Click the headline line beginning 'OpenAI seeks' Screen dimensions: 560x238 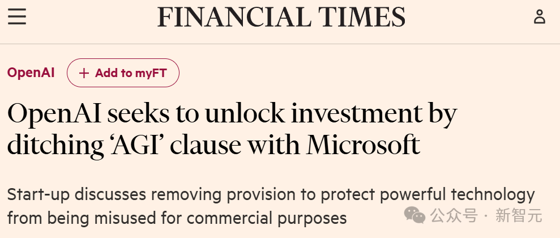pos(232,114)
